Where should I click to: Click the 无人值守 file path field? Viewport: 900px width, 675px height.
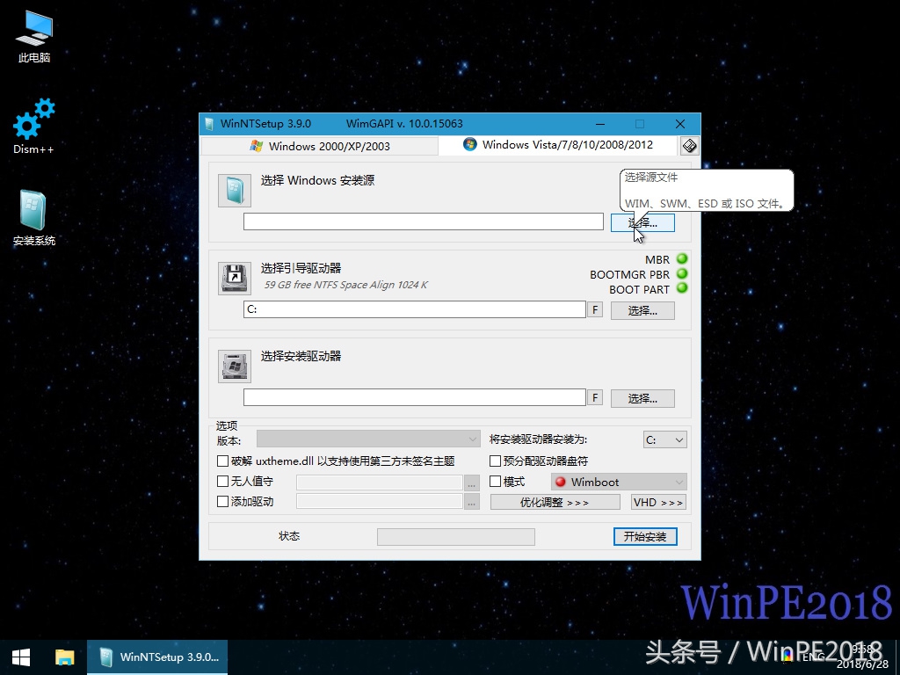tap(380, 483)
